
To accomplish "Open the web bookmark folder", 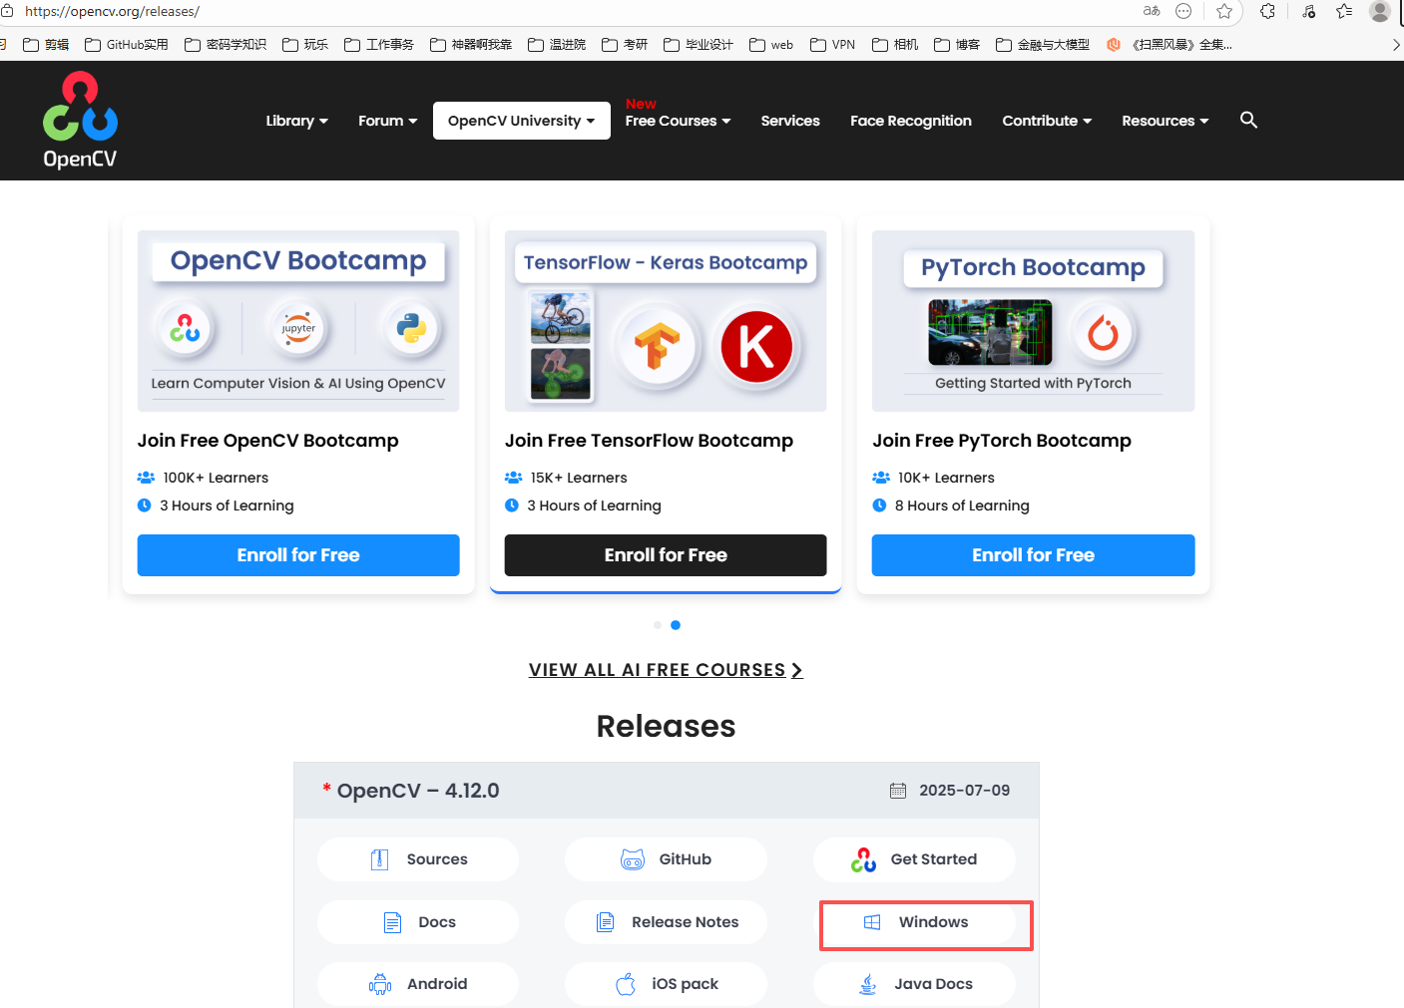I will coord(771,45).
